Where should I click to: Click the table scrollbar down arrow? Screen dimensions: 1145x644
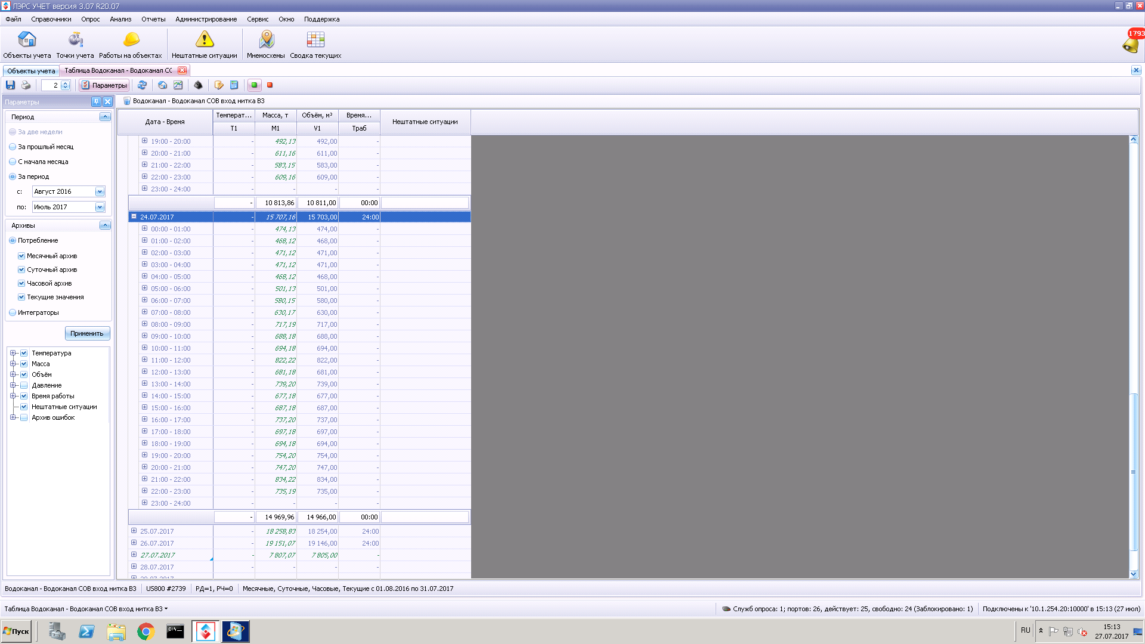(1134, 574)
